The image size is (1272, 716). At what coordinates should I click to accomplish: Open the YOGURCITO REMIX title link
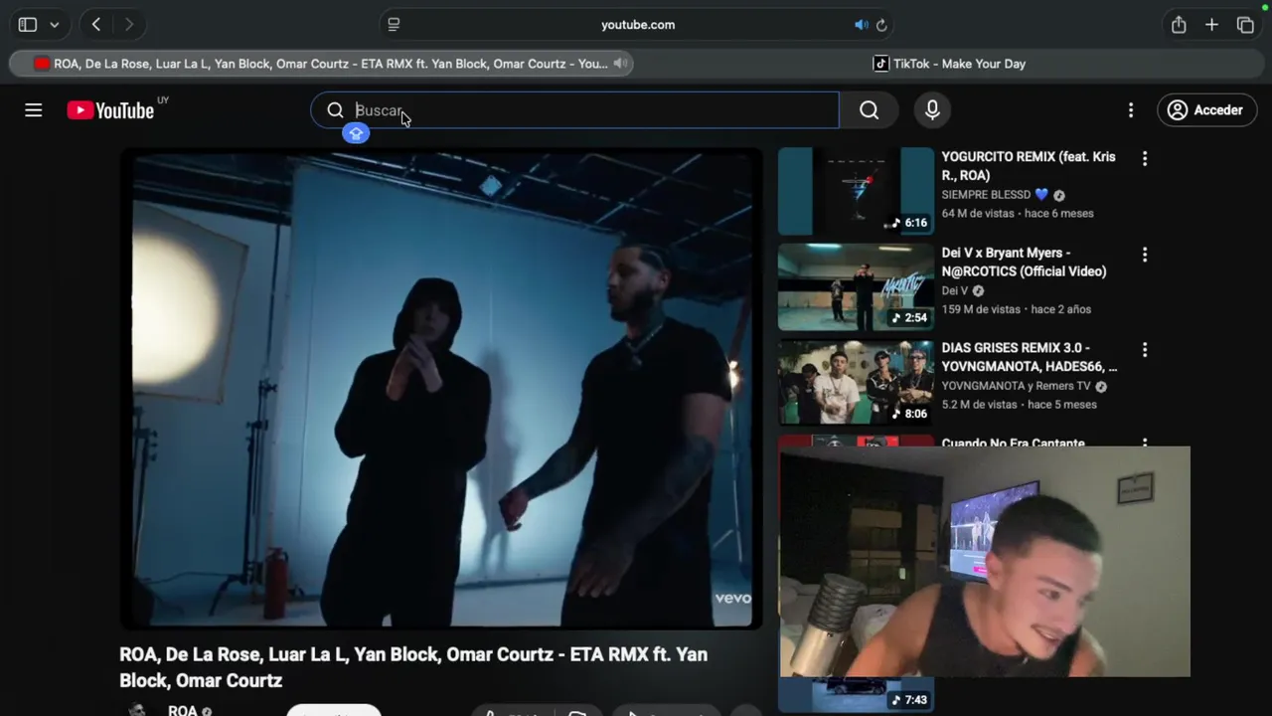click(1029, 166)
